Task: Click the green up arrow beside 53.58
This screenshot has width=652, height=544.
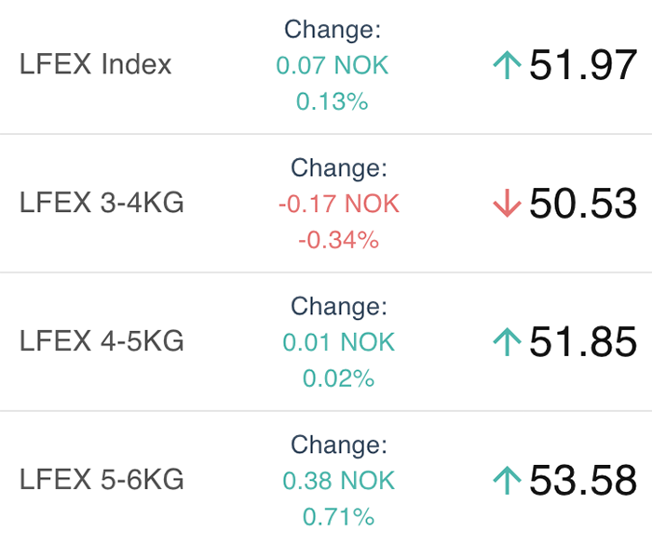Action: [507, 480]
